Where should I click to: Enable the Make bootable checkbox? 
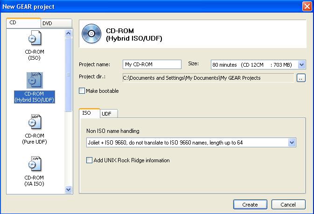(83, 91)
